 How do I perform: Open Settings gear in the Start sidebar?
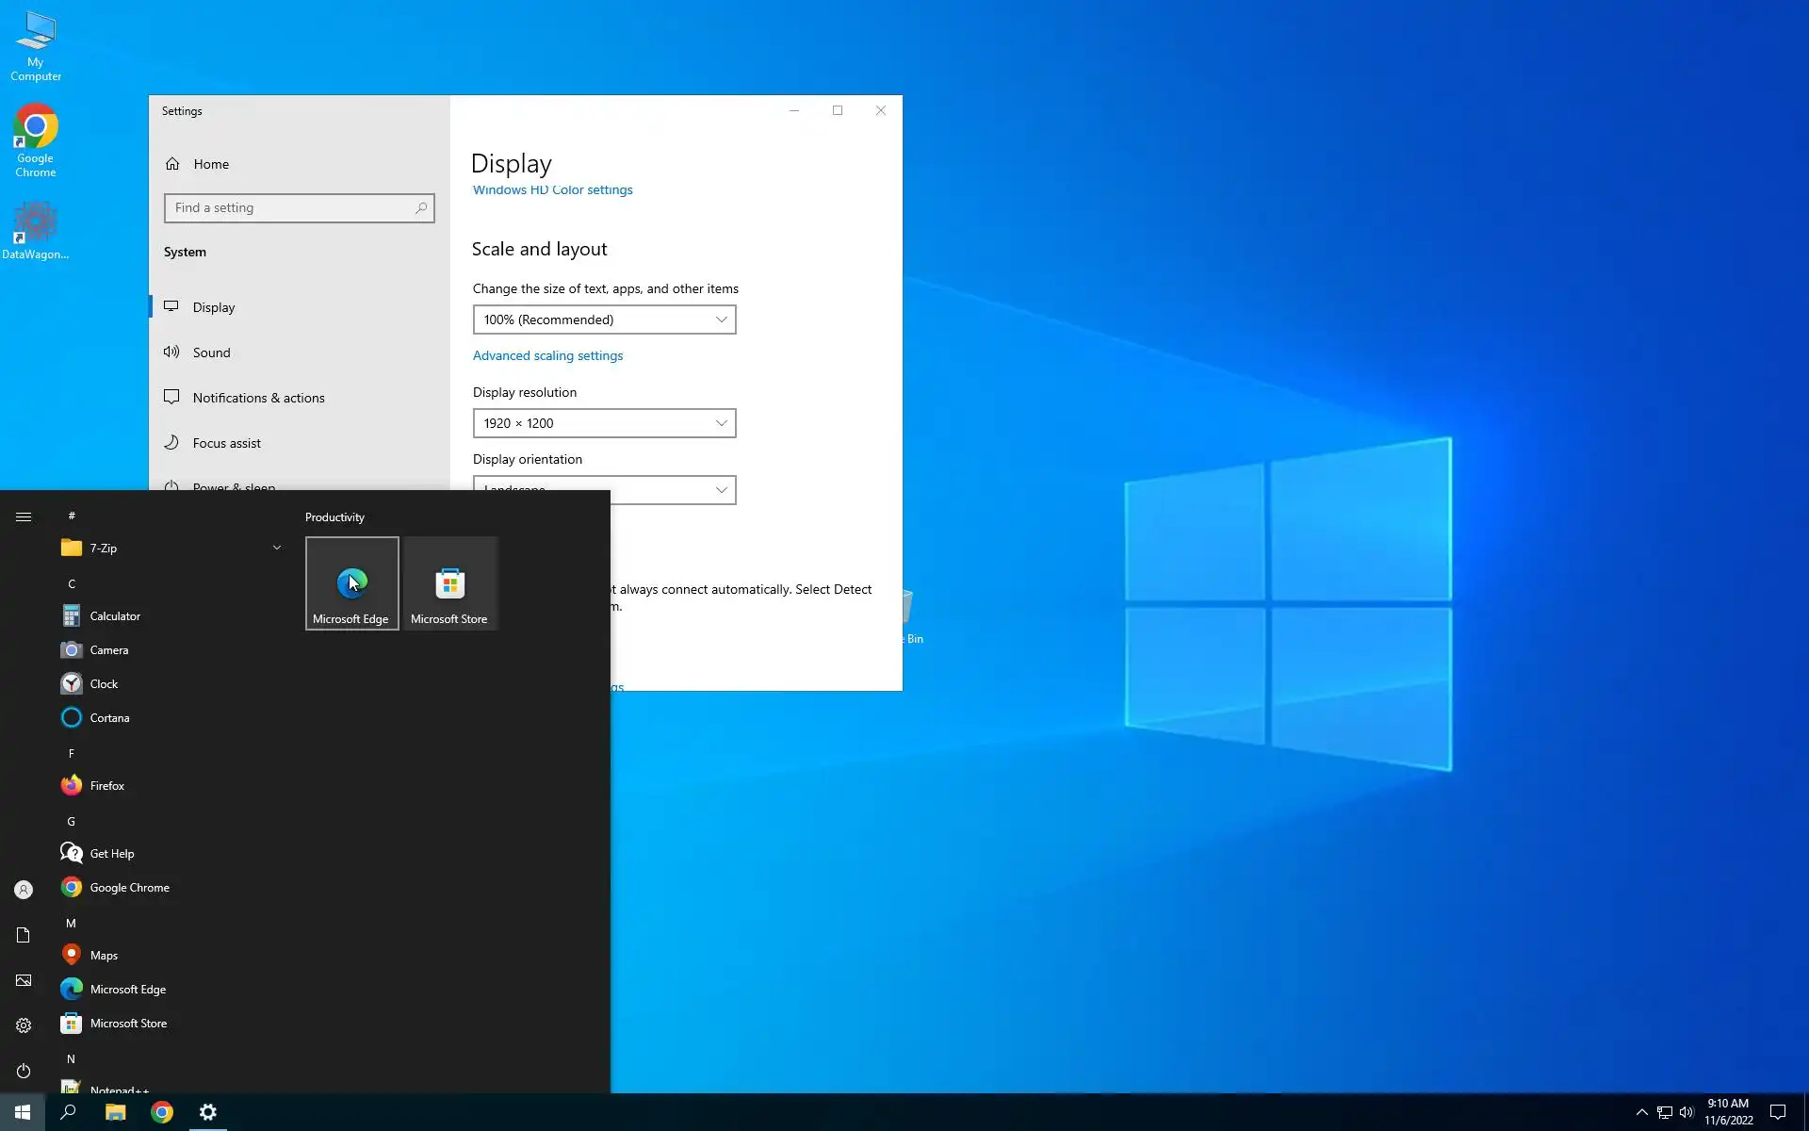(x=24, y=1025)
